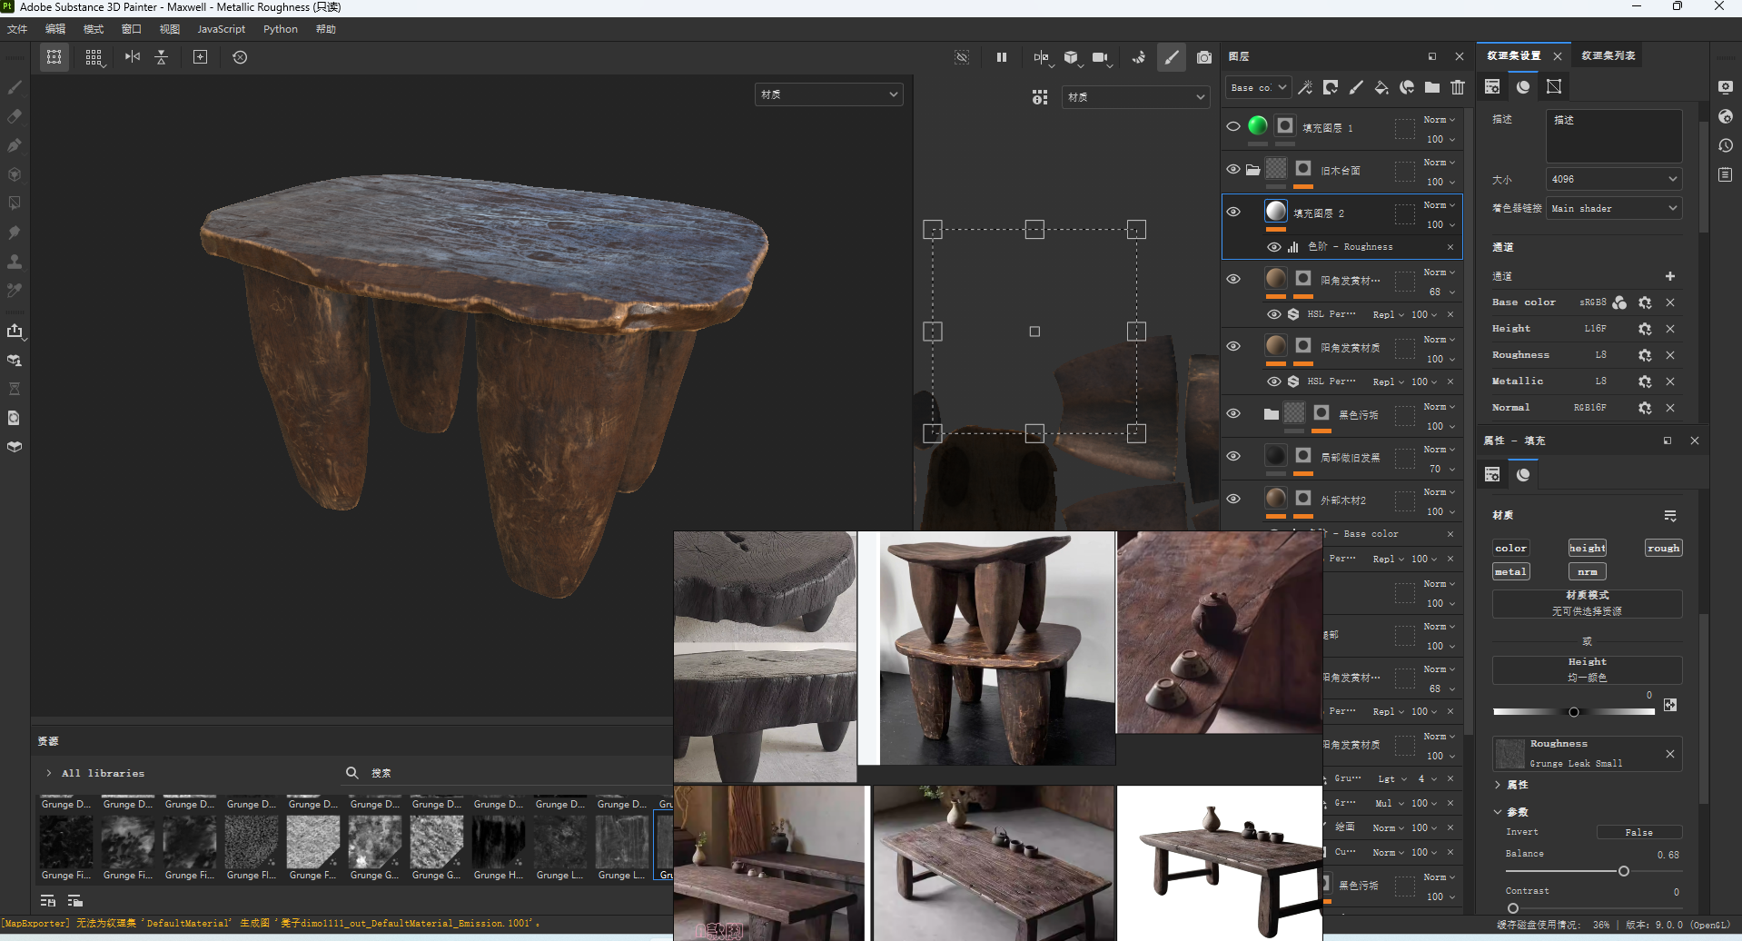Open the 2D view 材质 dropdown
Viewport: 1742px width, 941px height.
pos(1135,97)
